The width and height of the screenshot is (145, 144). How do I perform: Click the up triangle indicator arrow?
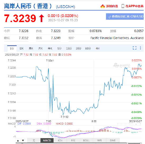[18, 141]
